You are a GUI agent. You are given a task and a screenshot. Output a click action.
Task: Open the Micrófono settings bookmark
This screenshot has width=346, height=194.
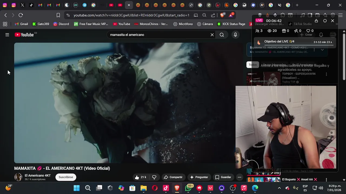[x=183, y=24]
